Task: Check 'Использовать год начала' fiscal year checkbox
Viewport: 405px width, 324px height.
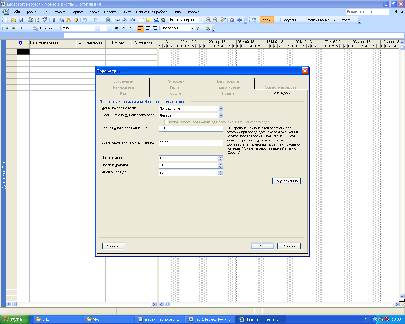Action: [166, 122]
